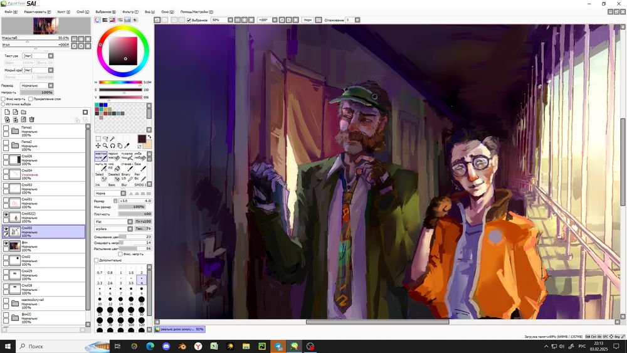
Task: Select the move tool
Action: pos(98,145)
